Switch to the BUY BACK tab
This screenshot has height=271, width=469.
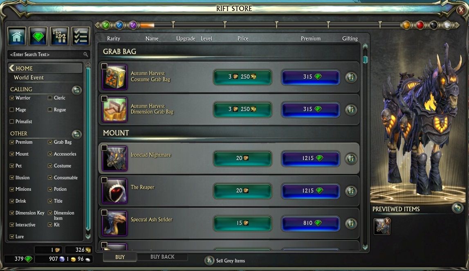pyautogui.click(x=162, y=257)
